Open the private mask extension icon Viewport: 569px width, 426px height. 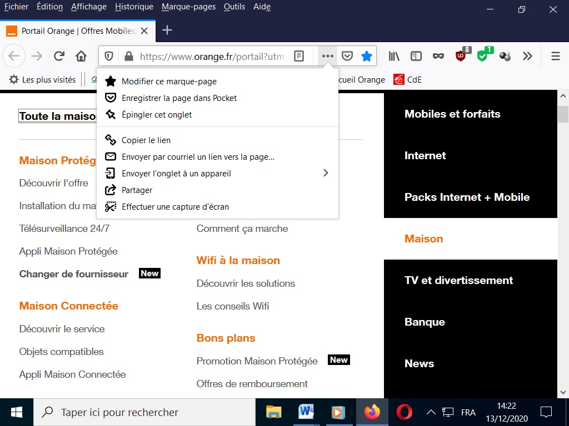[438, 56]
